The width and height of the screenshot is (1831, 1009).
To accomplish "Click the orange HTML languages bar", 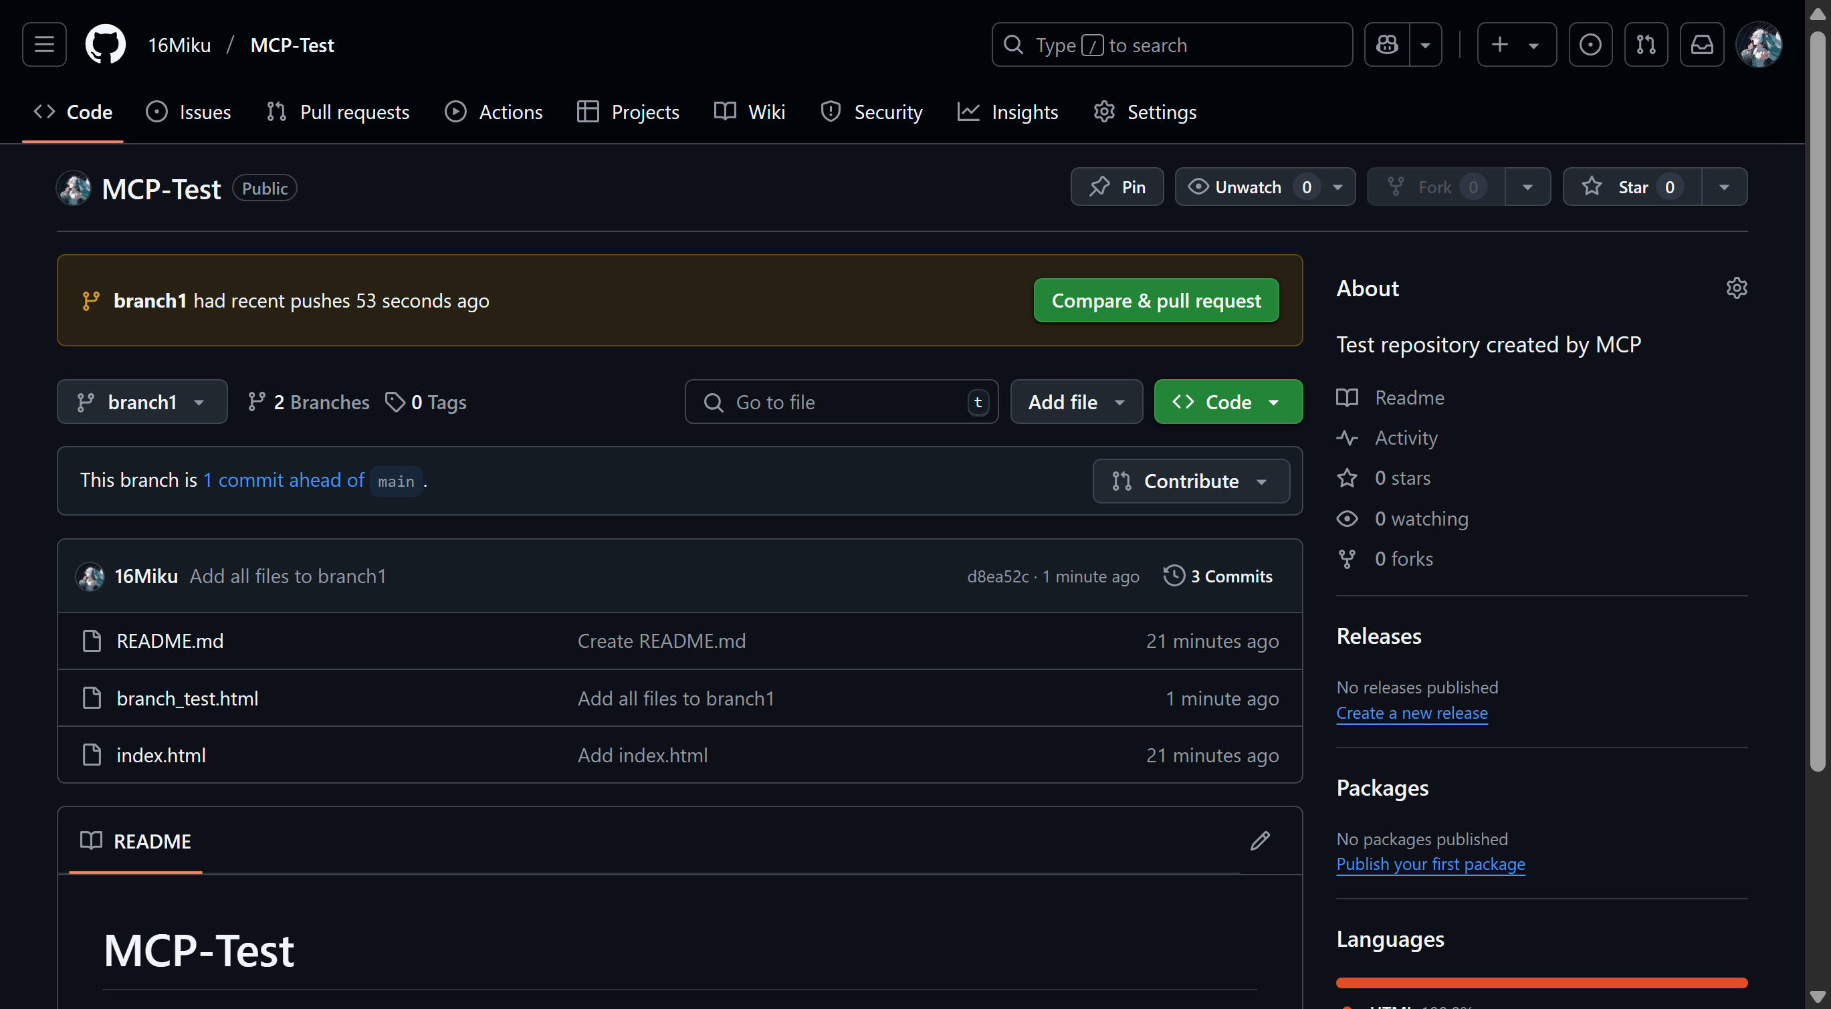I will (1541, 983).
